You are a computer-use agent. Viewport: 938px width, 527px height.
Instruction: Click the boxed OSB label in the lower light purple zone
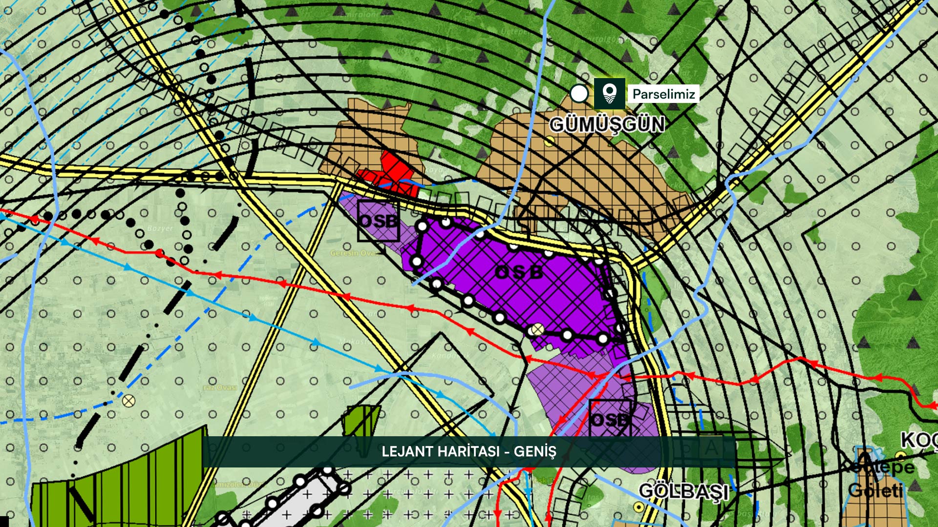coord(610,419)
